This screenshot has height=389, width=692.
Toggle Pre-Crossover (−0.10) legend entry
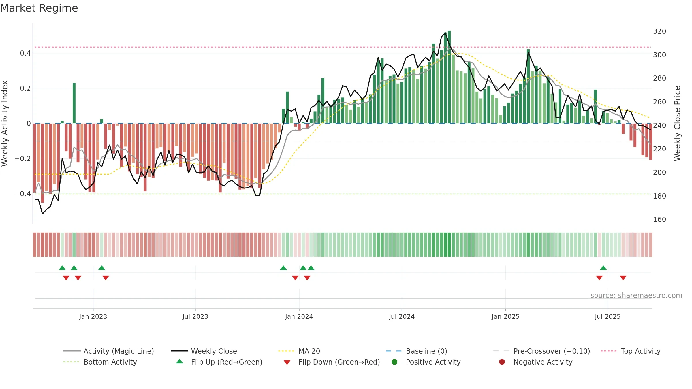tap(541, 351)
